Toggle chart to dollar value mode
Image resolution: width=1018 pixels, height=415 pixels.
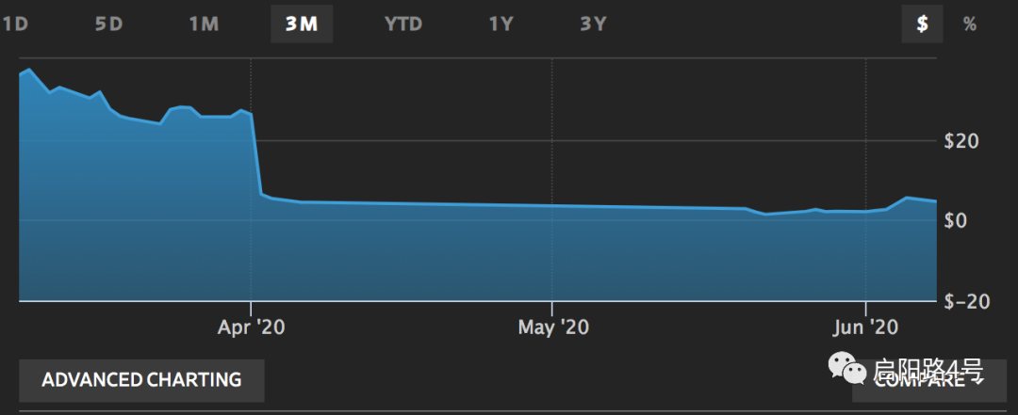coord(922,24)
